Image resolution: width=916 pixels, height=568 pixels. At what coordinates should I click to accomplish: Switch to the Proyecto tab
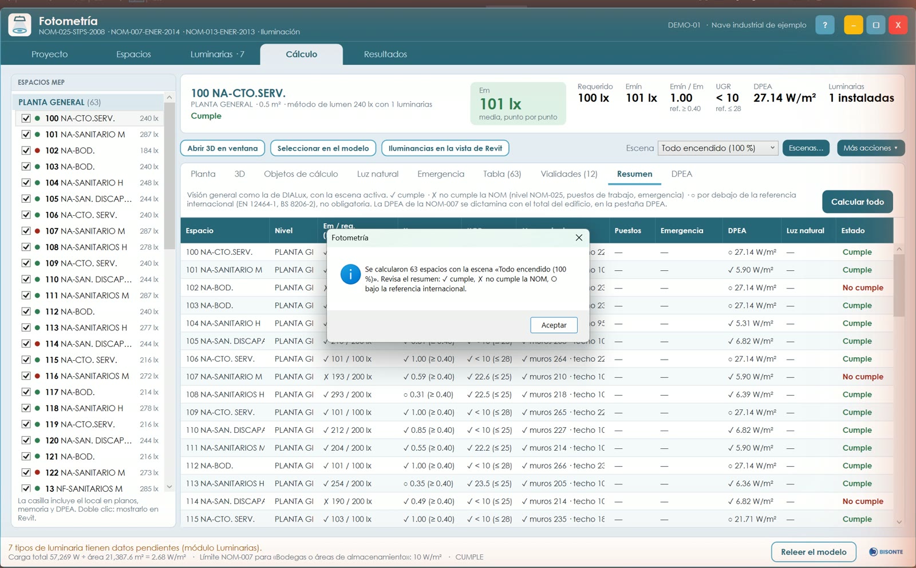coord(49,54)
